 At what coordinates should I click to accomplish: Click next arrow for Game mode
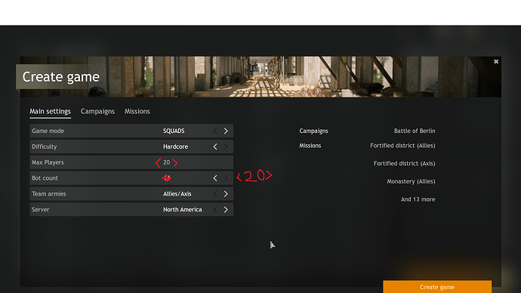click(226, 131)
